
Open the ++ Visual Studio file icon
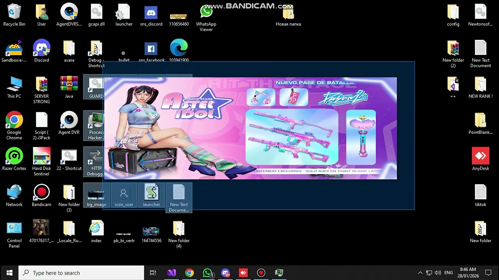click(453, 88)
